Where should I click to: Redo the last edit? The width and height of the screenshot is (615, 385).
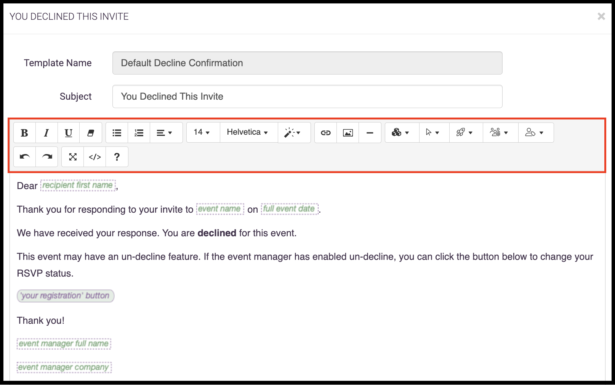coord(47,157)
